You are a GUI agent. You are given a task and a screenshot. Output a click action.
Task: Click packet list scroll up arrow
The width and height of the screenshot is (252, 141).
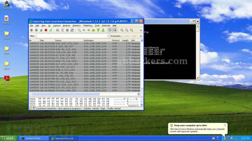tap(142, 41)
